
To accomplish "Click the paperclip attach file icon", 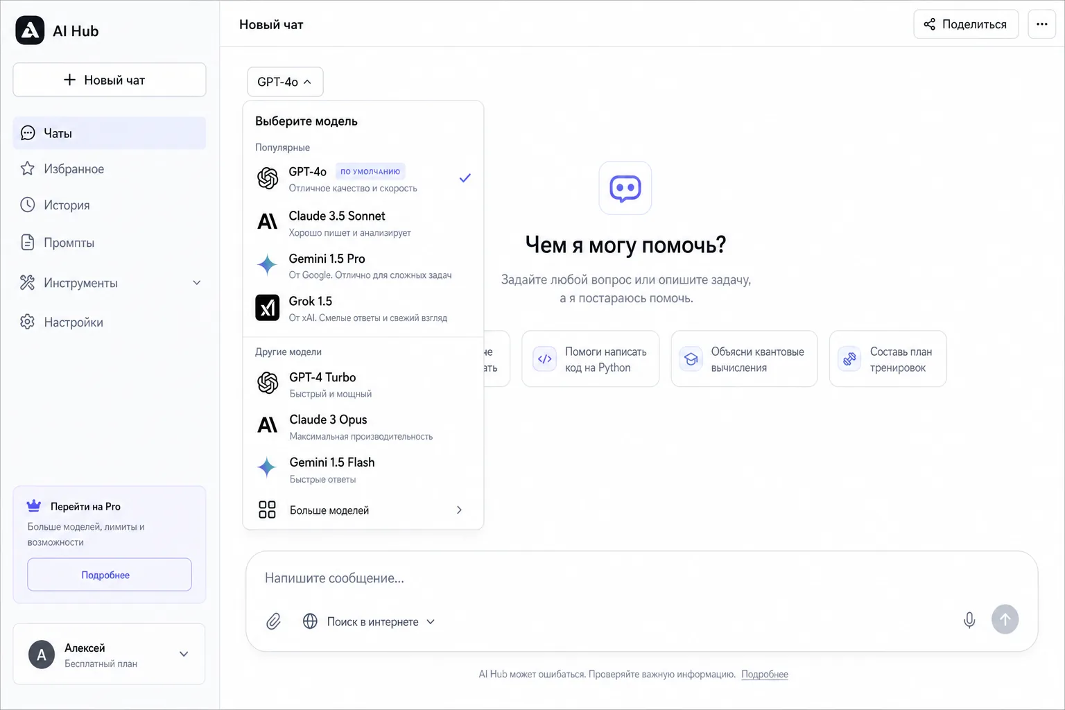I will pyautogui.click(x=274, y=621).
